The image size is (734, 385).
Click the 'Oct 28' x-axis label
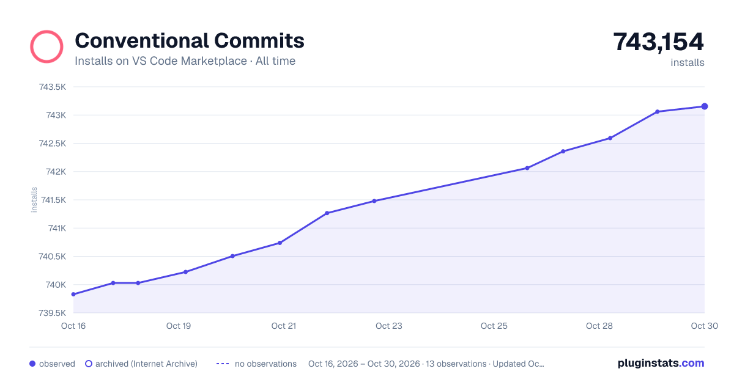[599, 326]
